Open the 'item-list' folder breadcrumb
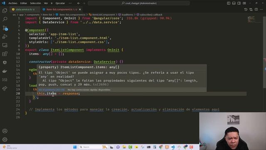The image size is (266, 150). pyautogui.click(x=47, y=15)
